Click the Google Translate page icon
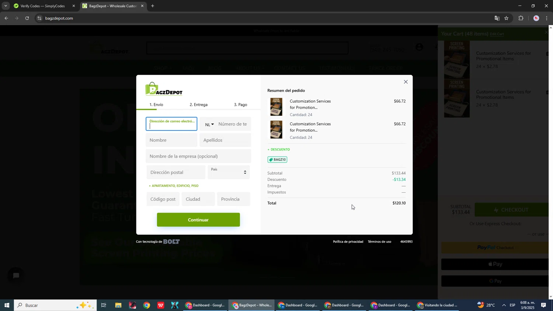553x311 pixels. [x=497, y=18]
